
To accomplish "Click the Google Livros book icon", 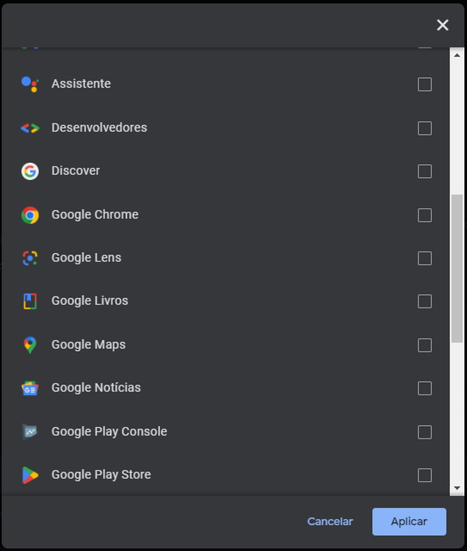I will tap(30, 301).
